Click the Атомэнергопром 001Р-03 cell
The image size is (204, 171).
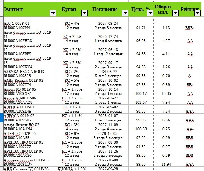[x=30, y=162]
